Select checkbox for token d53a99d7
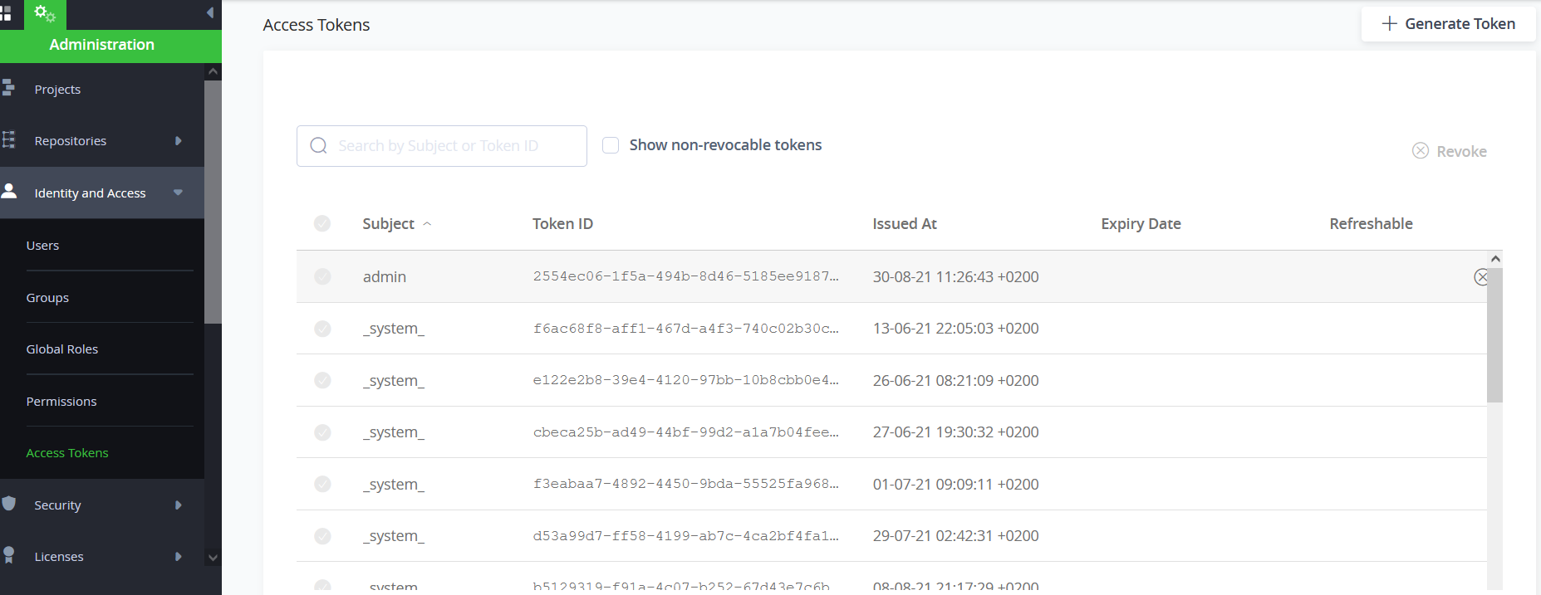 pos(322,536)
